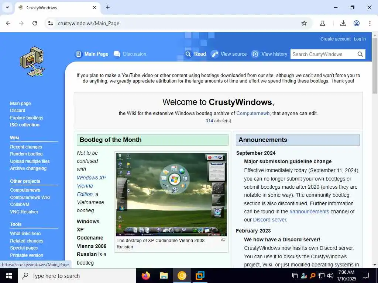Screen dimensions: 378x283
Task: Open Special pages in sidebar
Action: point(24,248)
